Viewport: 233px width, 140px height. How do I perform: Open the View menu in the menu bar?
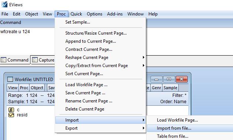[x=47, y=14]
